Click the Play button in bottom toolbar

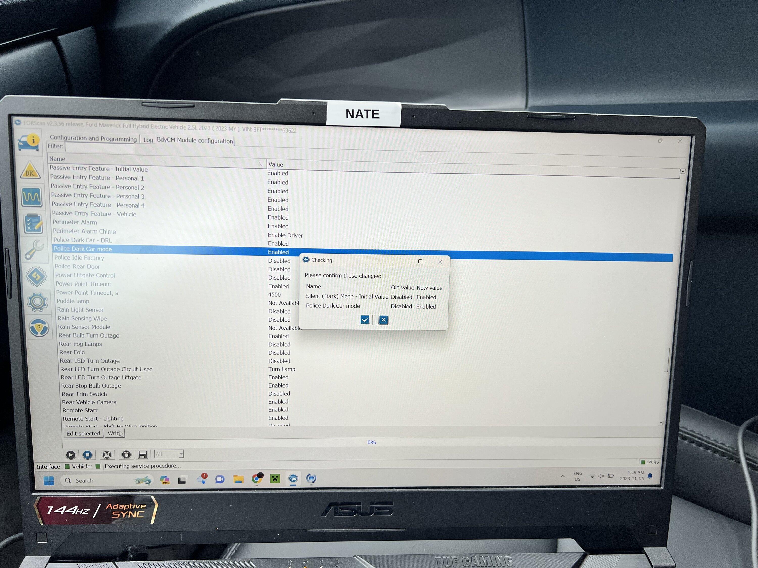(x=70, y=455)
